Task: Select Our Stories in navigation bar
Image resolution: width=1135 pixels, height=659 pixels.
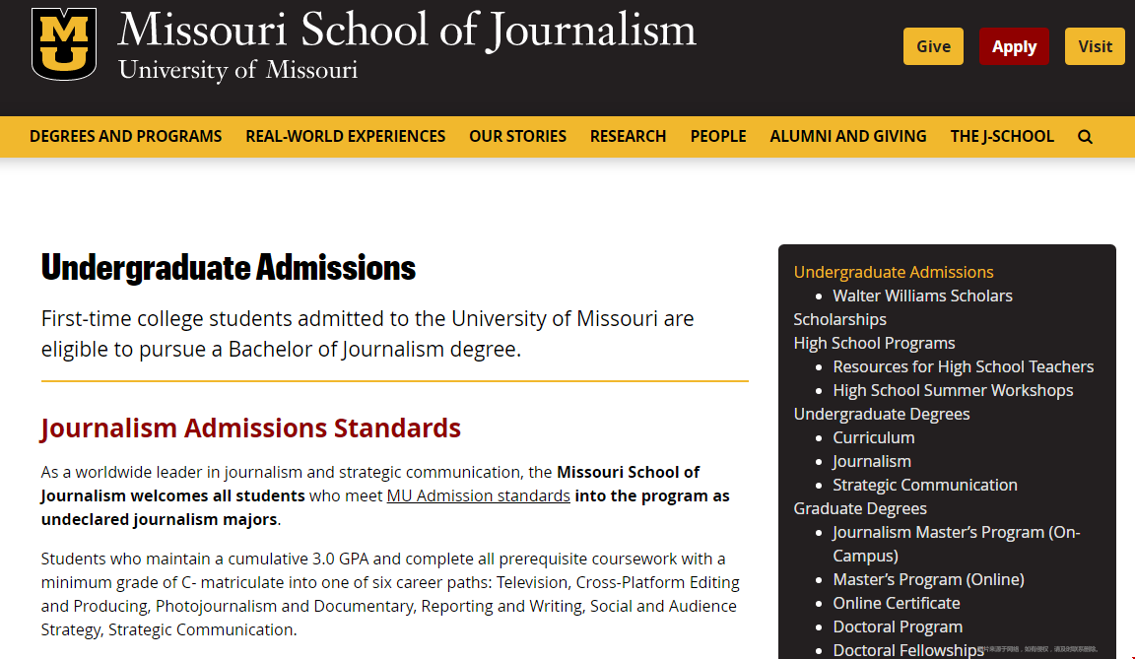Action: 517,137
